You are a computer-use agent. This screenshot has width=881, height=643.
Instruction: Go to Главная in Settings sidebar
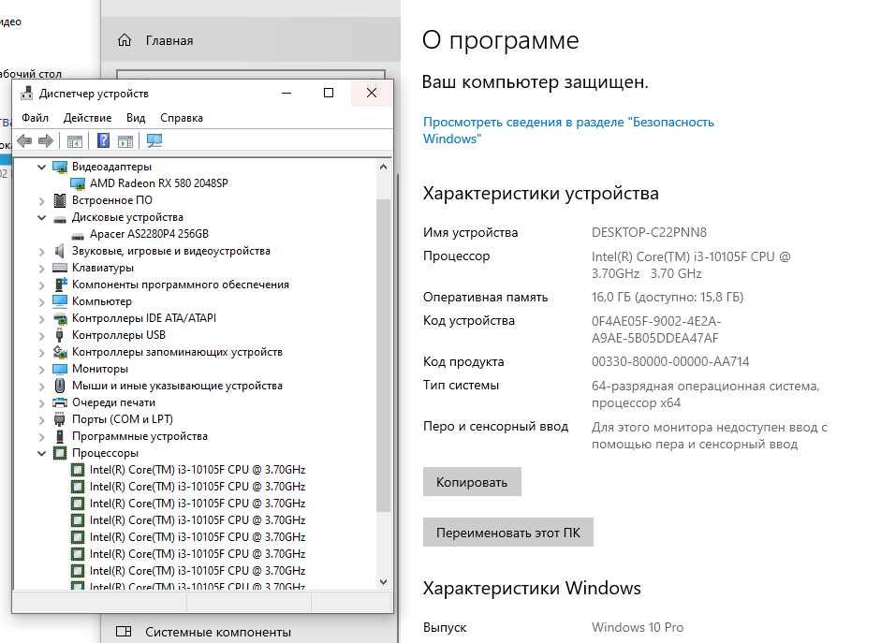tap(251, 40)
